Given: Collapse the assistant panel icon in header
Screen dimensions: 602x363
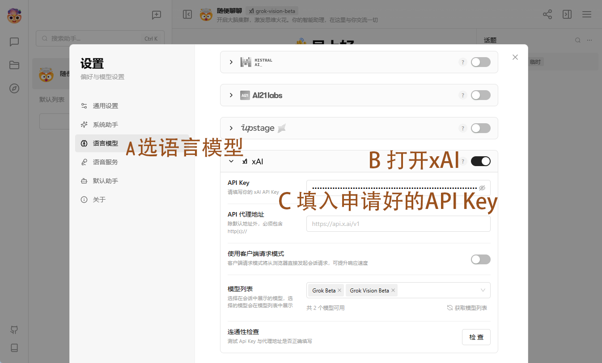Looking at the screenshot, I should [x=187, y=14].
